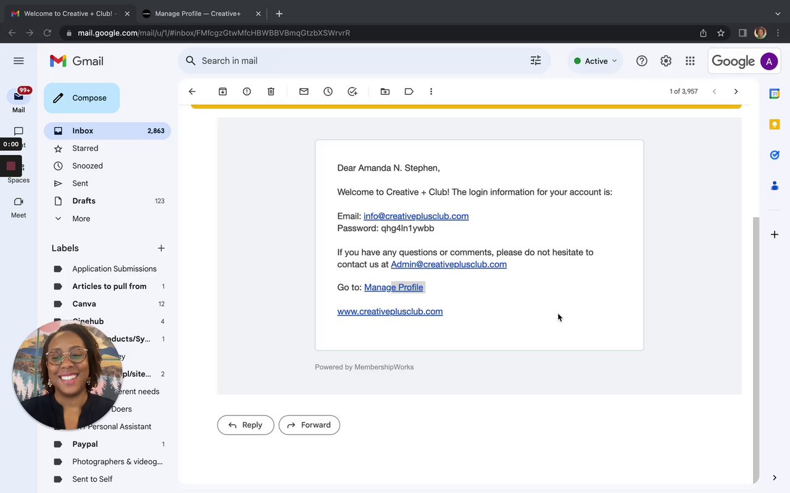Open the three-dot more options menu
Image resolution: width=790 pixels, height=493 pixels.
pyautogui.click(x=431, y=91)
